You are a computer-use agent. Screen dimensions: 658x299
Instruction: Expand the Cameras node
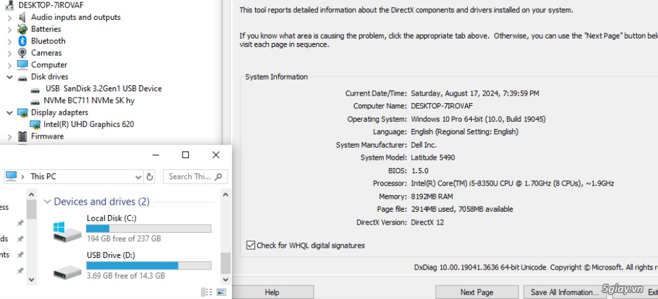10,53
